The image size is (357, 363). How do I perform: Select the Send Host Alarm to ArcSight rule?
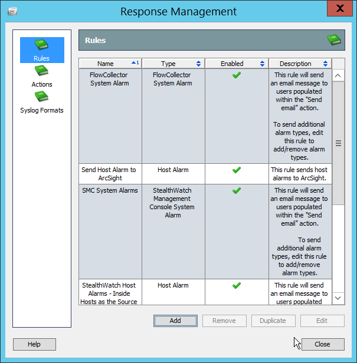109,173
